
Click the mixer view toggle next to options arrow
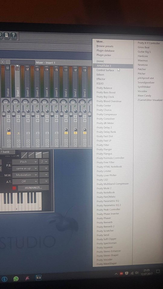pyautogui.click(x=8, y=62)
